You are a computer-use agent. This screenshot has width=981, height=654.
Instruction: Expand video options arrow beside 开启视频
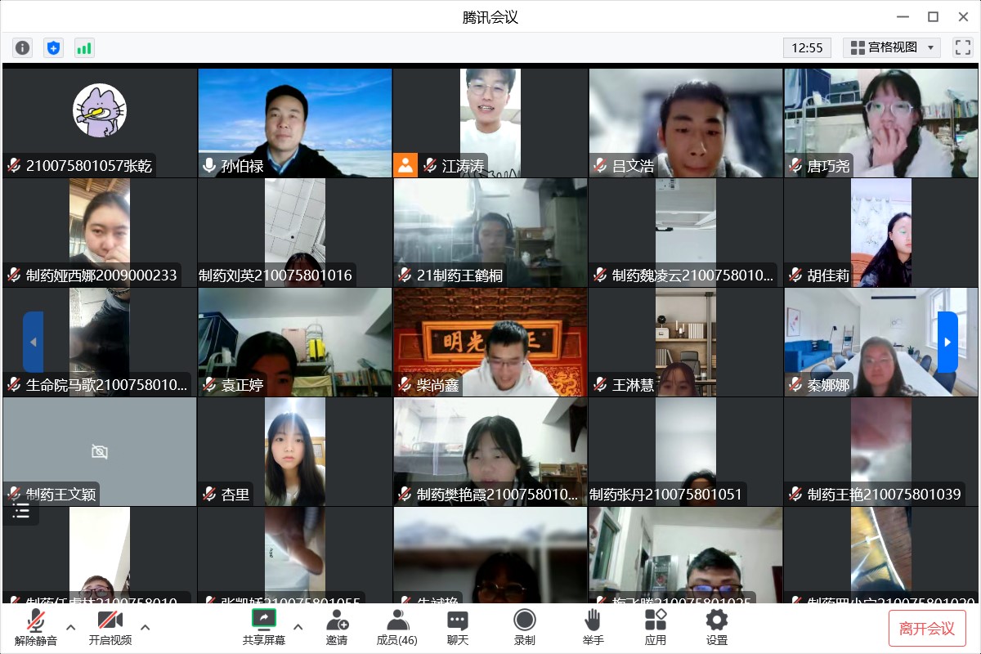(146, 627)
